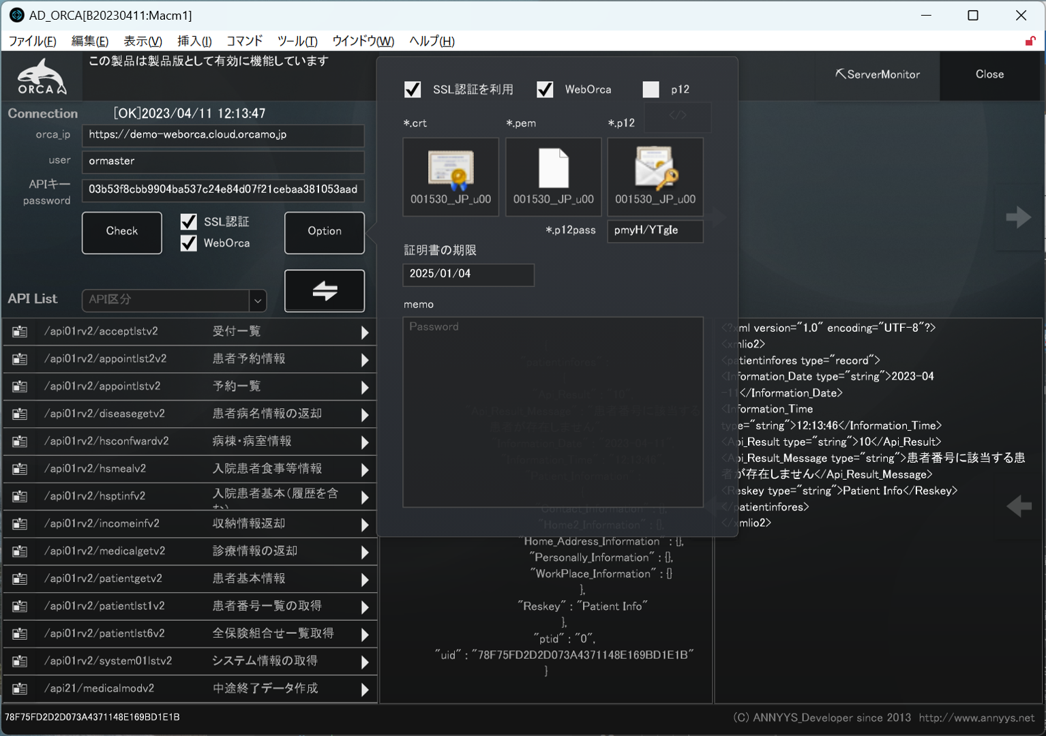1046x736 pixels.
Task: Toggle WebOrca checkbox in Connection panel
Action: [189, 243]
